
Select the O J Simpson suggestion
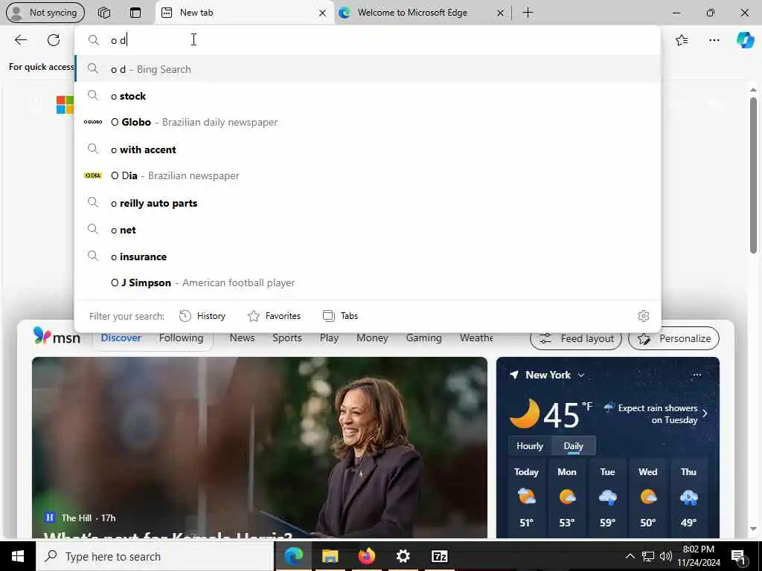point(368,282)
